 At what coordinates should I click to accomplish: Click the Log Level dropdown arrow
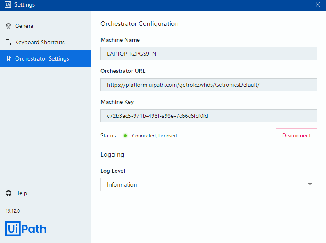coord(310,184)
